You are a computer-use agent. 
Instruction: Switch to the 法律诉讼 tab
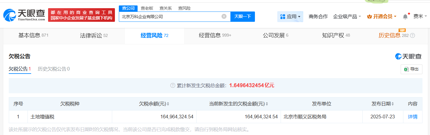pos(94,36)
